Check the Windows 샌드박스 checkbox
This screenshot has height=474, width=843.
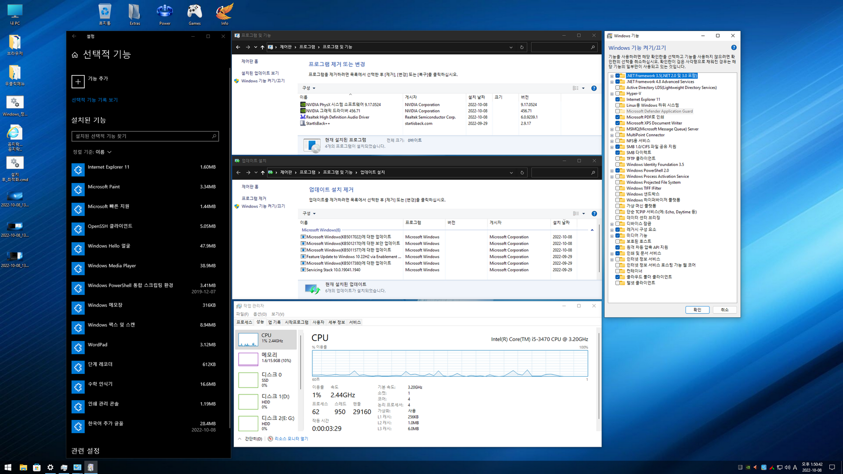(618, 194)
